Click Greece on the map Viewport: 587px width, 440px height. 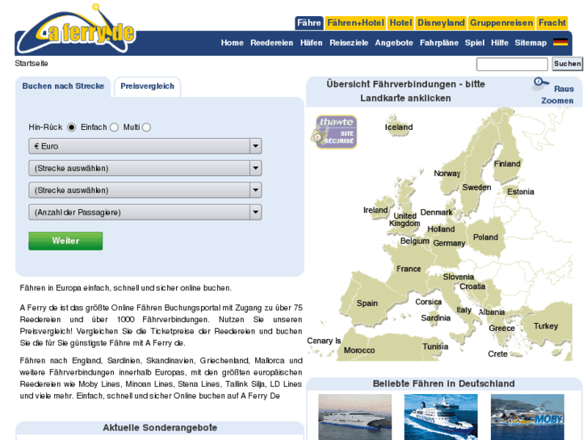click(501, 329)
